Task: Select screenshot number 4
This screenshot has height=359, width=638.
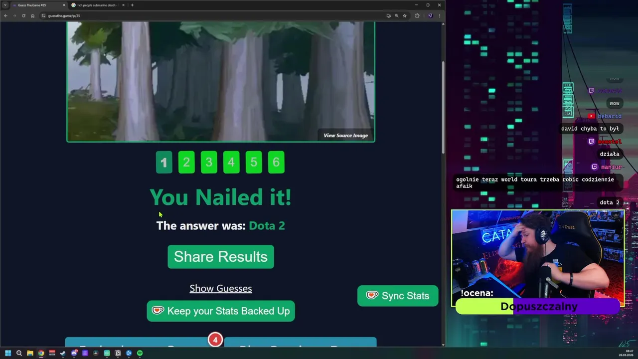Action: (231, 162)
